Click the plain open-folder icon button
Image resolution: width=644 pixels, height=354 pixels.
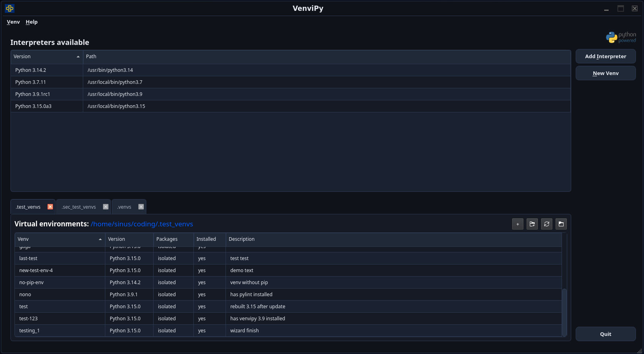(x=561, y=224)
